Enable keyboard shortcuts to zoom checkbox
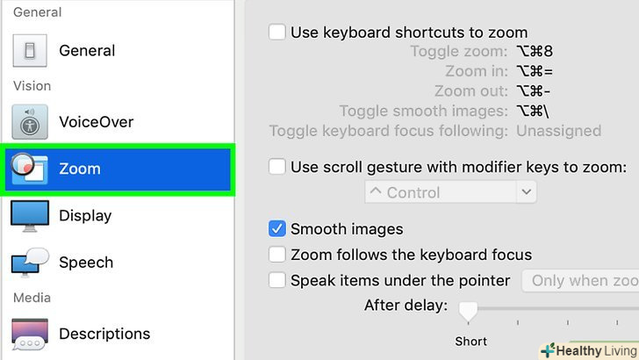The image size is (639, 360). point(277,32)
